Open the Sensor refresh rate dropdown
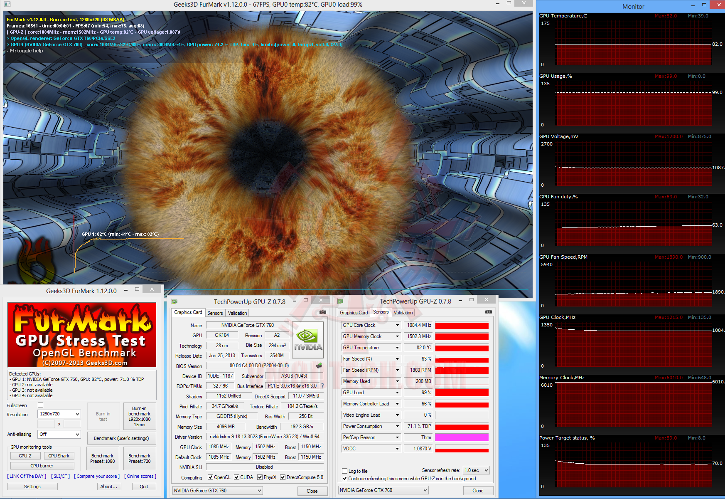Image resolution: width=725 pixels, height=499 pixels. pyautogui.click(x=477, y=470)
